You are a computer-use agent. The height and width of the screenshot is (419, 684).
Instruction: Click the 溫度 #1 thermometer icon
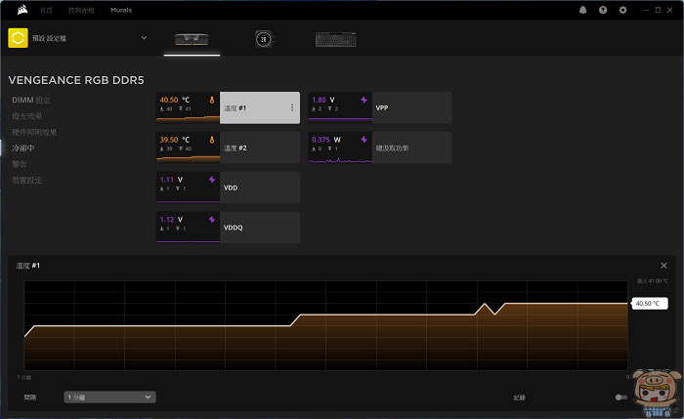pos(212,100)
